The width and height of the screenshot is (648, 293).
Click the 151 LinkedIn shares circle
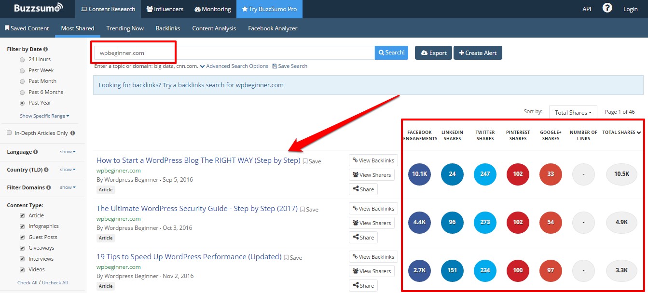[452, 270]
